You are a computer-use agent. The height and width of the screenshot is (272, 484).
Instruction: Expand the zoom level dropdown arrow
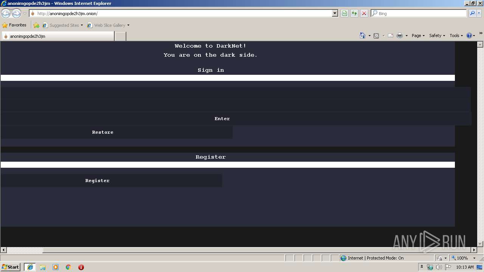[x=475, y=258]
